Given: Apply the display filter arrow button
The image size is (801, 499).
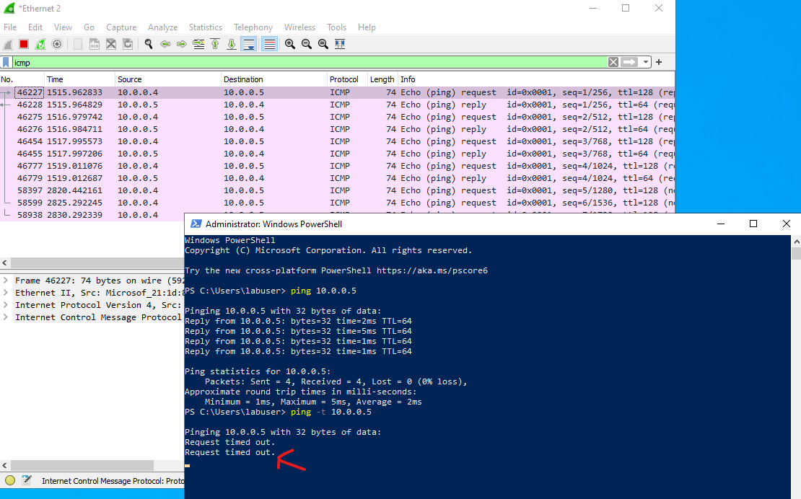Looking at the screenshot, I should pyautogui.click(x=629, y=62).
